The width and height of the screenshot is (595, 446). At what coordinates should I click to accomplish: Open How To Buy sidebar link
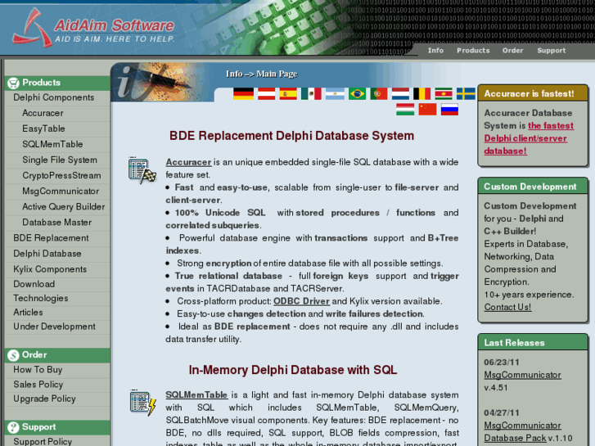38,370
